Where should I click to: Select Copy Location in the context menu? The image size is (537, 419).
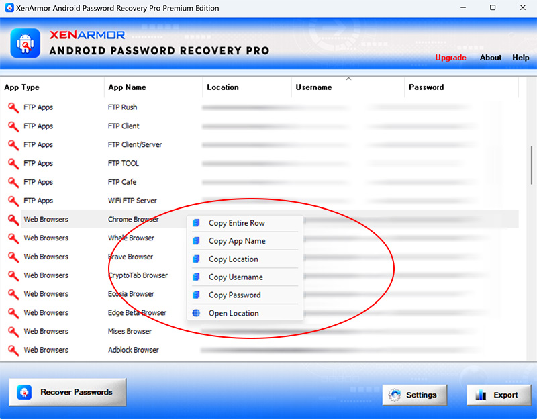coord(245,259)
